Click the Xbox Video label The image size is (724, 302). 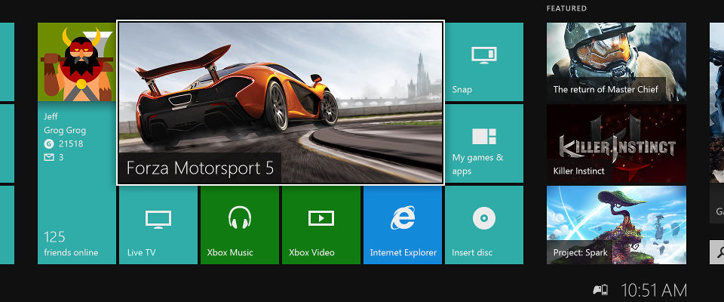point(311,252)
